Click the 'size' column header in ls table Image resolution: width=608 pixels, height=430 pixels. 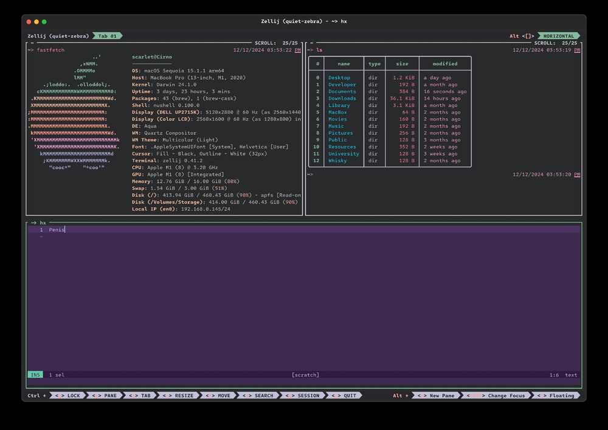(x=402, y=64)
